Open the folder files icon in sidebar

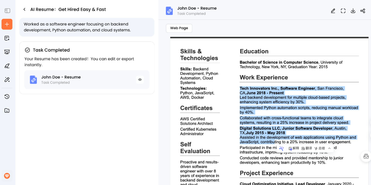coord(7,110)
